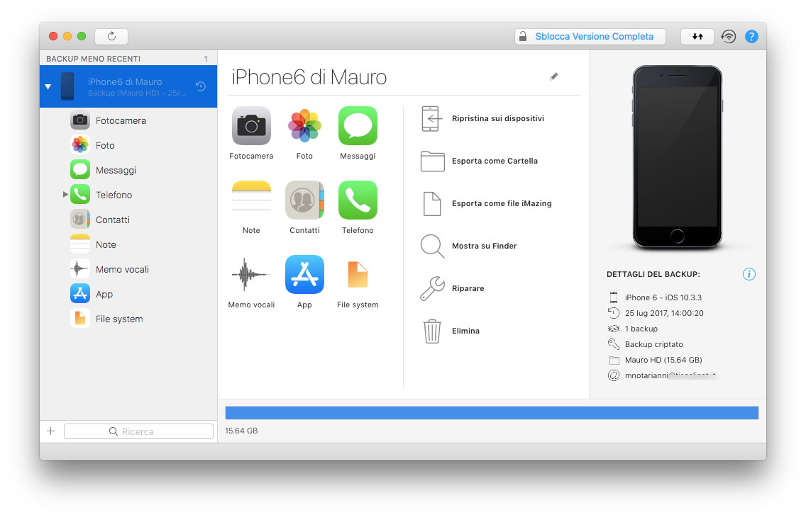Select Fotocamera in the sidebar
806x517 pixels.
[128, 120]
